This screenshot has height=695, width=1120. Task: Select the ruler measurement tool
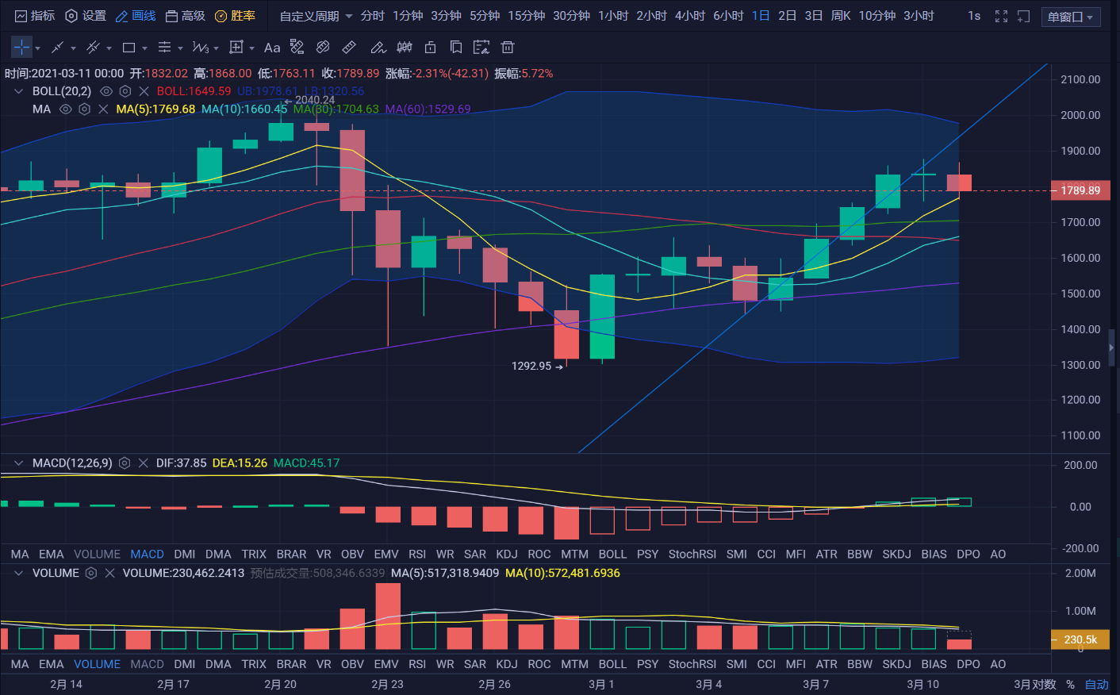[349, 48]
